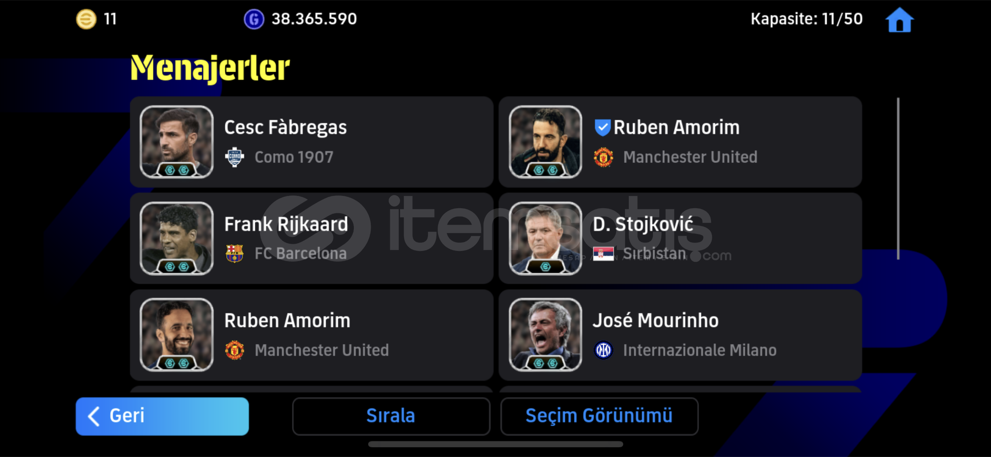Open the José Mourinho manager portrait

545,335
